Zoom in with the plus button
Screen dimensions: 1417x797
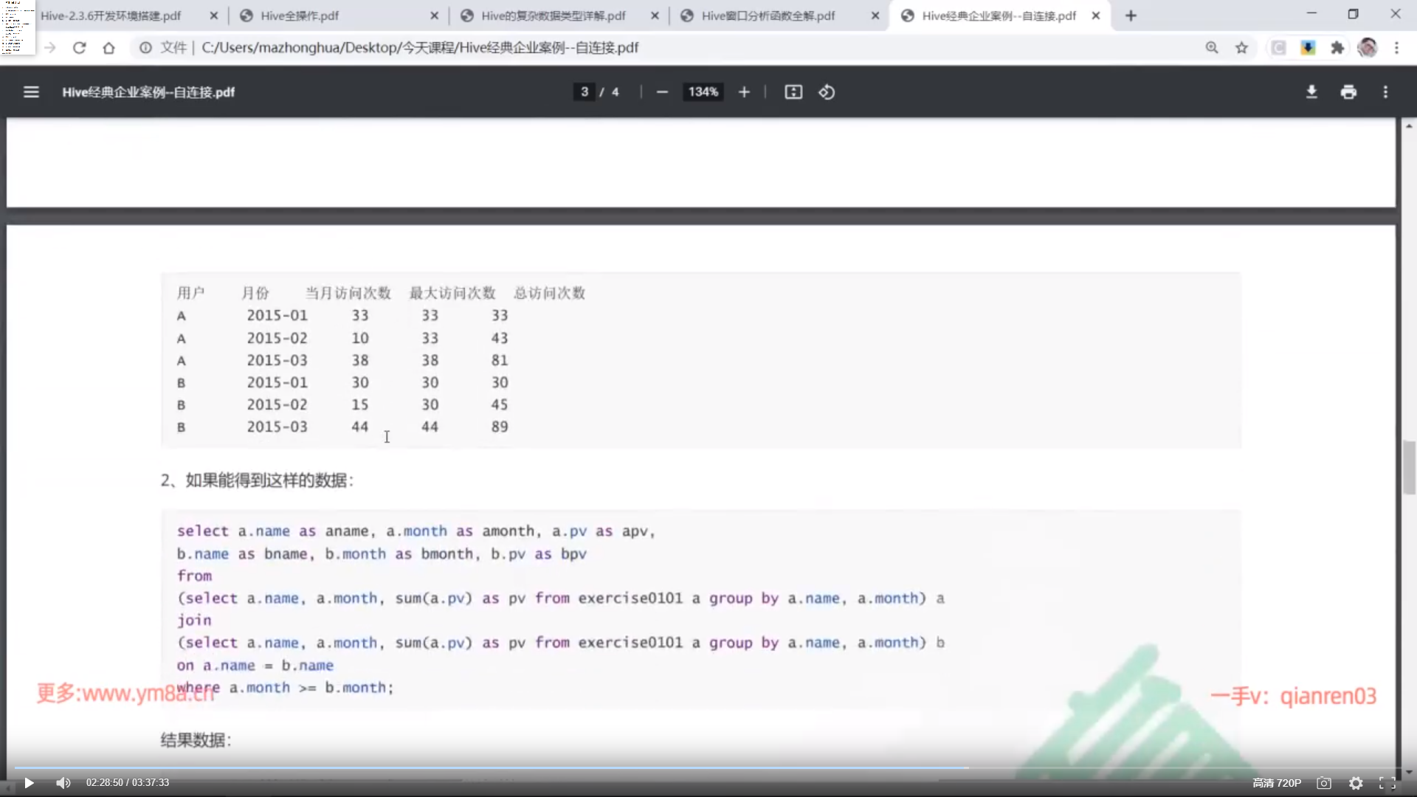click(744, 92)
